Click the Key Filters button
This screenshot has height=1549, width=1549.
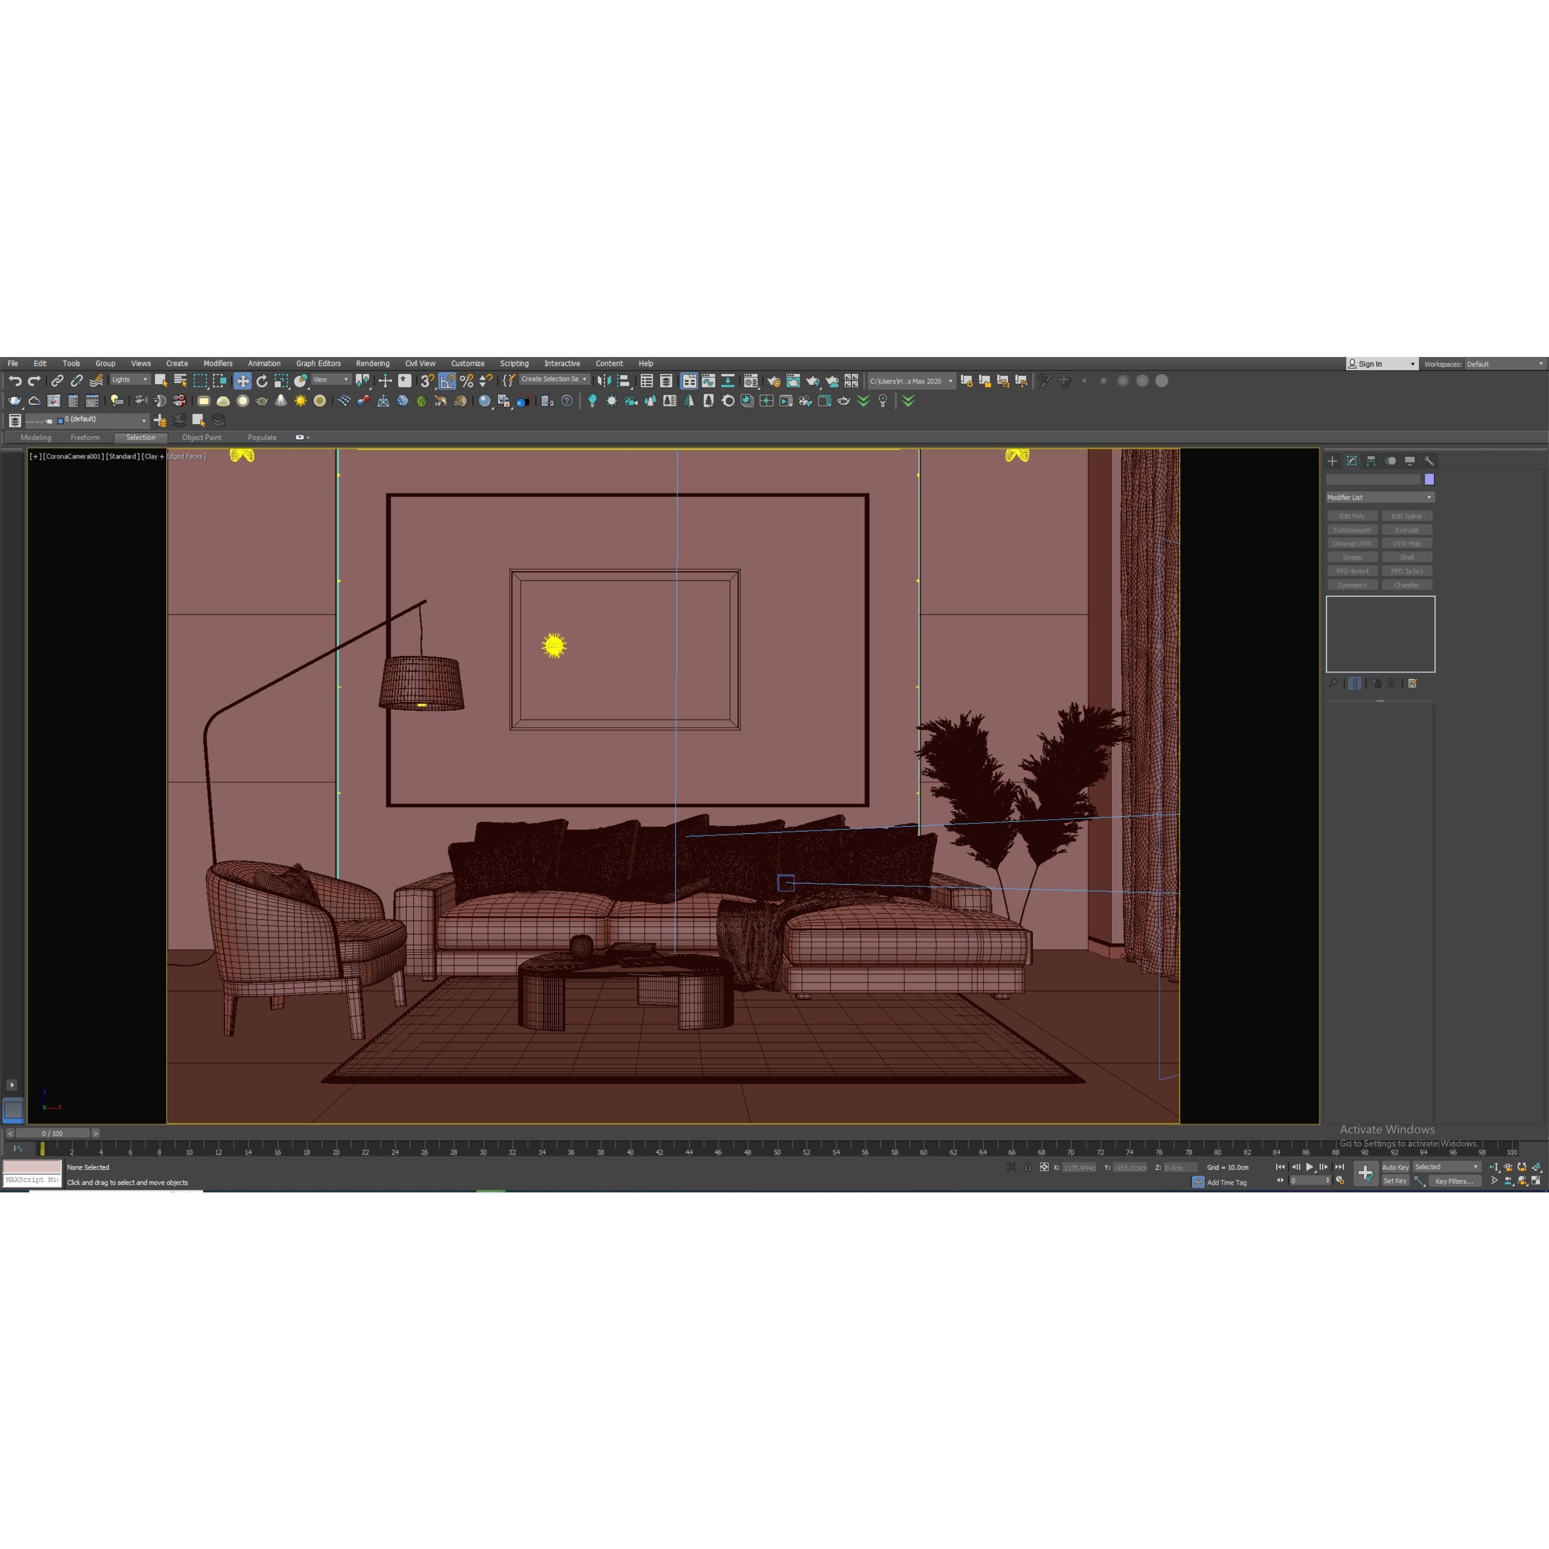click(1455, 1181)
